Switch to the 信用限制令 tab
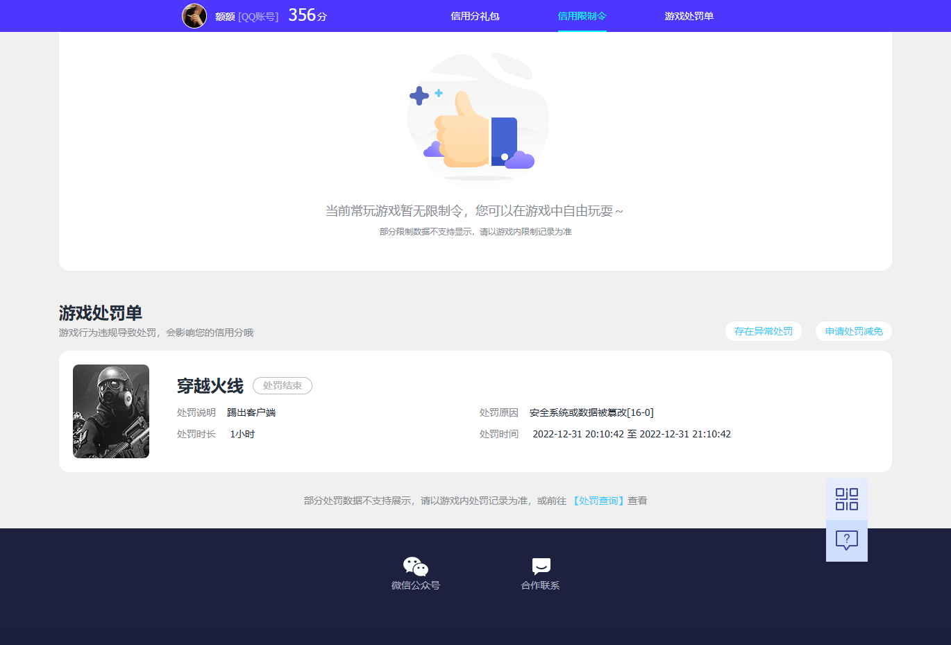Screen dimensions: 951x645 (582, 16)
